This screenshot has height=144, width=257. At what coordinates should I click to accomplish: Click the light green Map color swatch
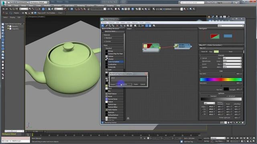[216, 52]
